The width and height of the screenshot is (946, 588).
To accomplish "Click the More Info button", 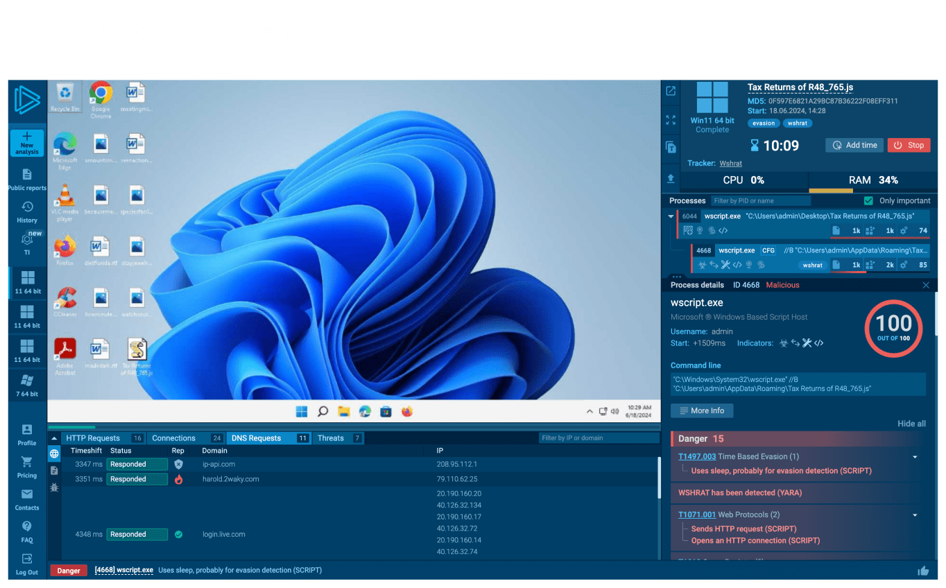I will tap(702, 410).
